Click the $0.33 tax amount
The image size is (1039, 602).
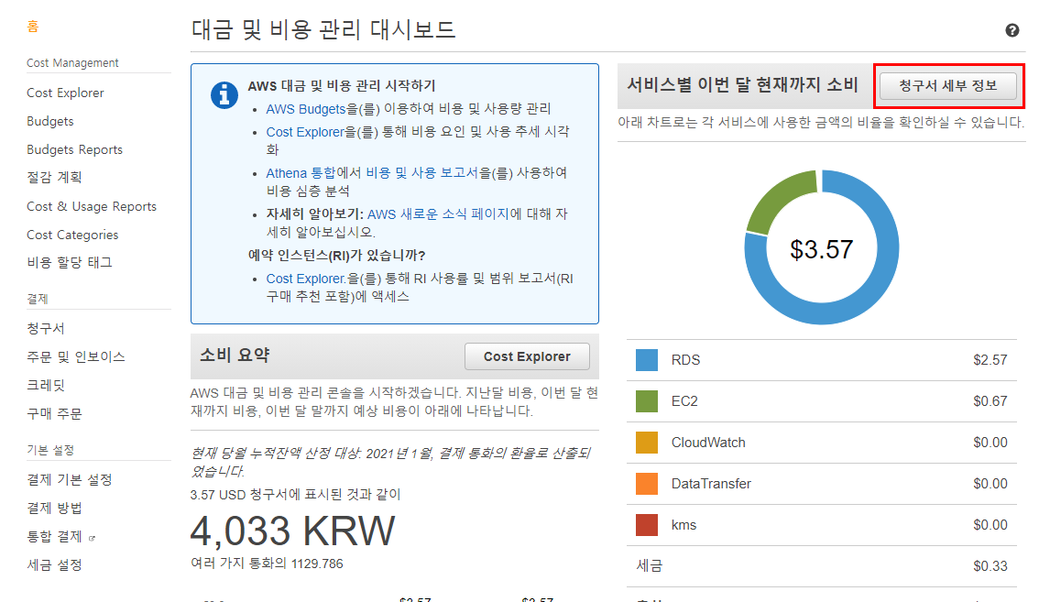tap(990, 566)
